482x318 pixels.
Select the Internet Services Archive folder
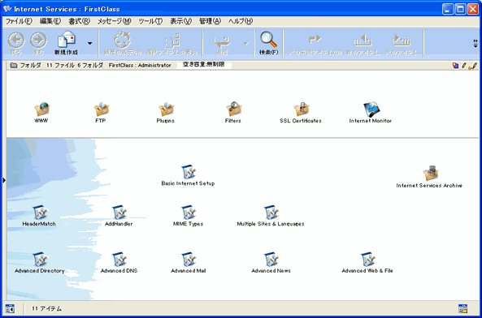click(x=430, y=174)
